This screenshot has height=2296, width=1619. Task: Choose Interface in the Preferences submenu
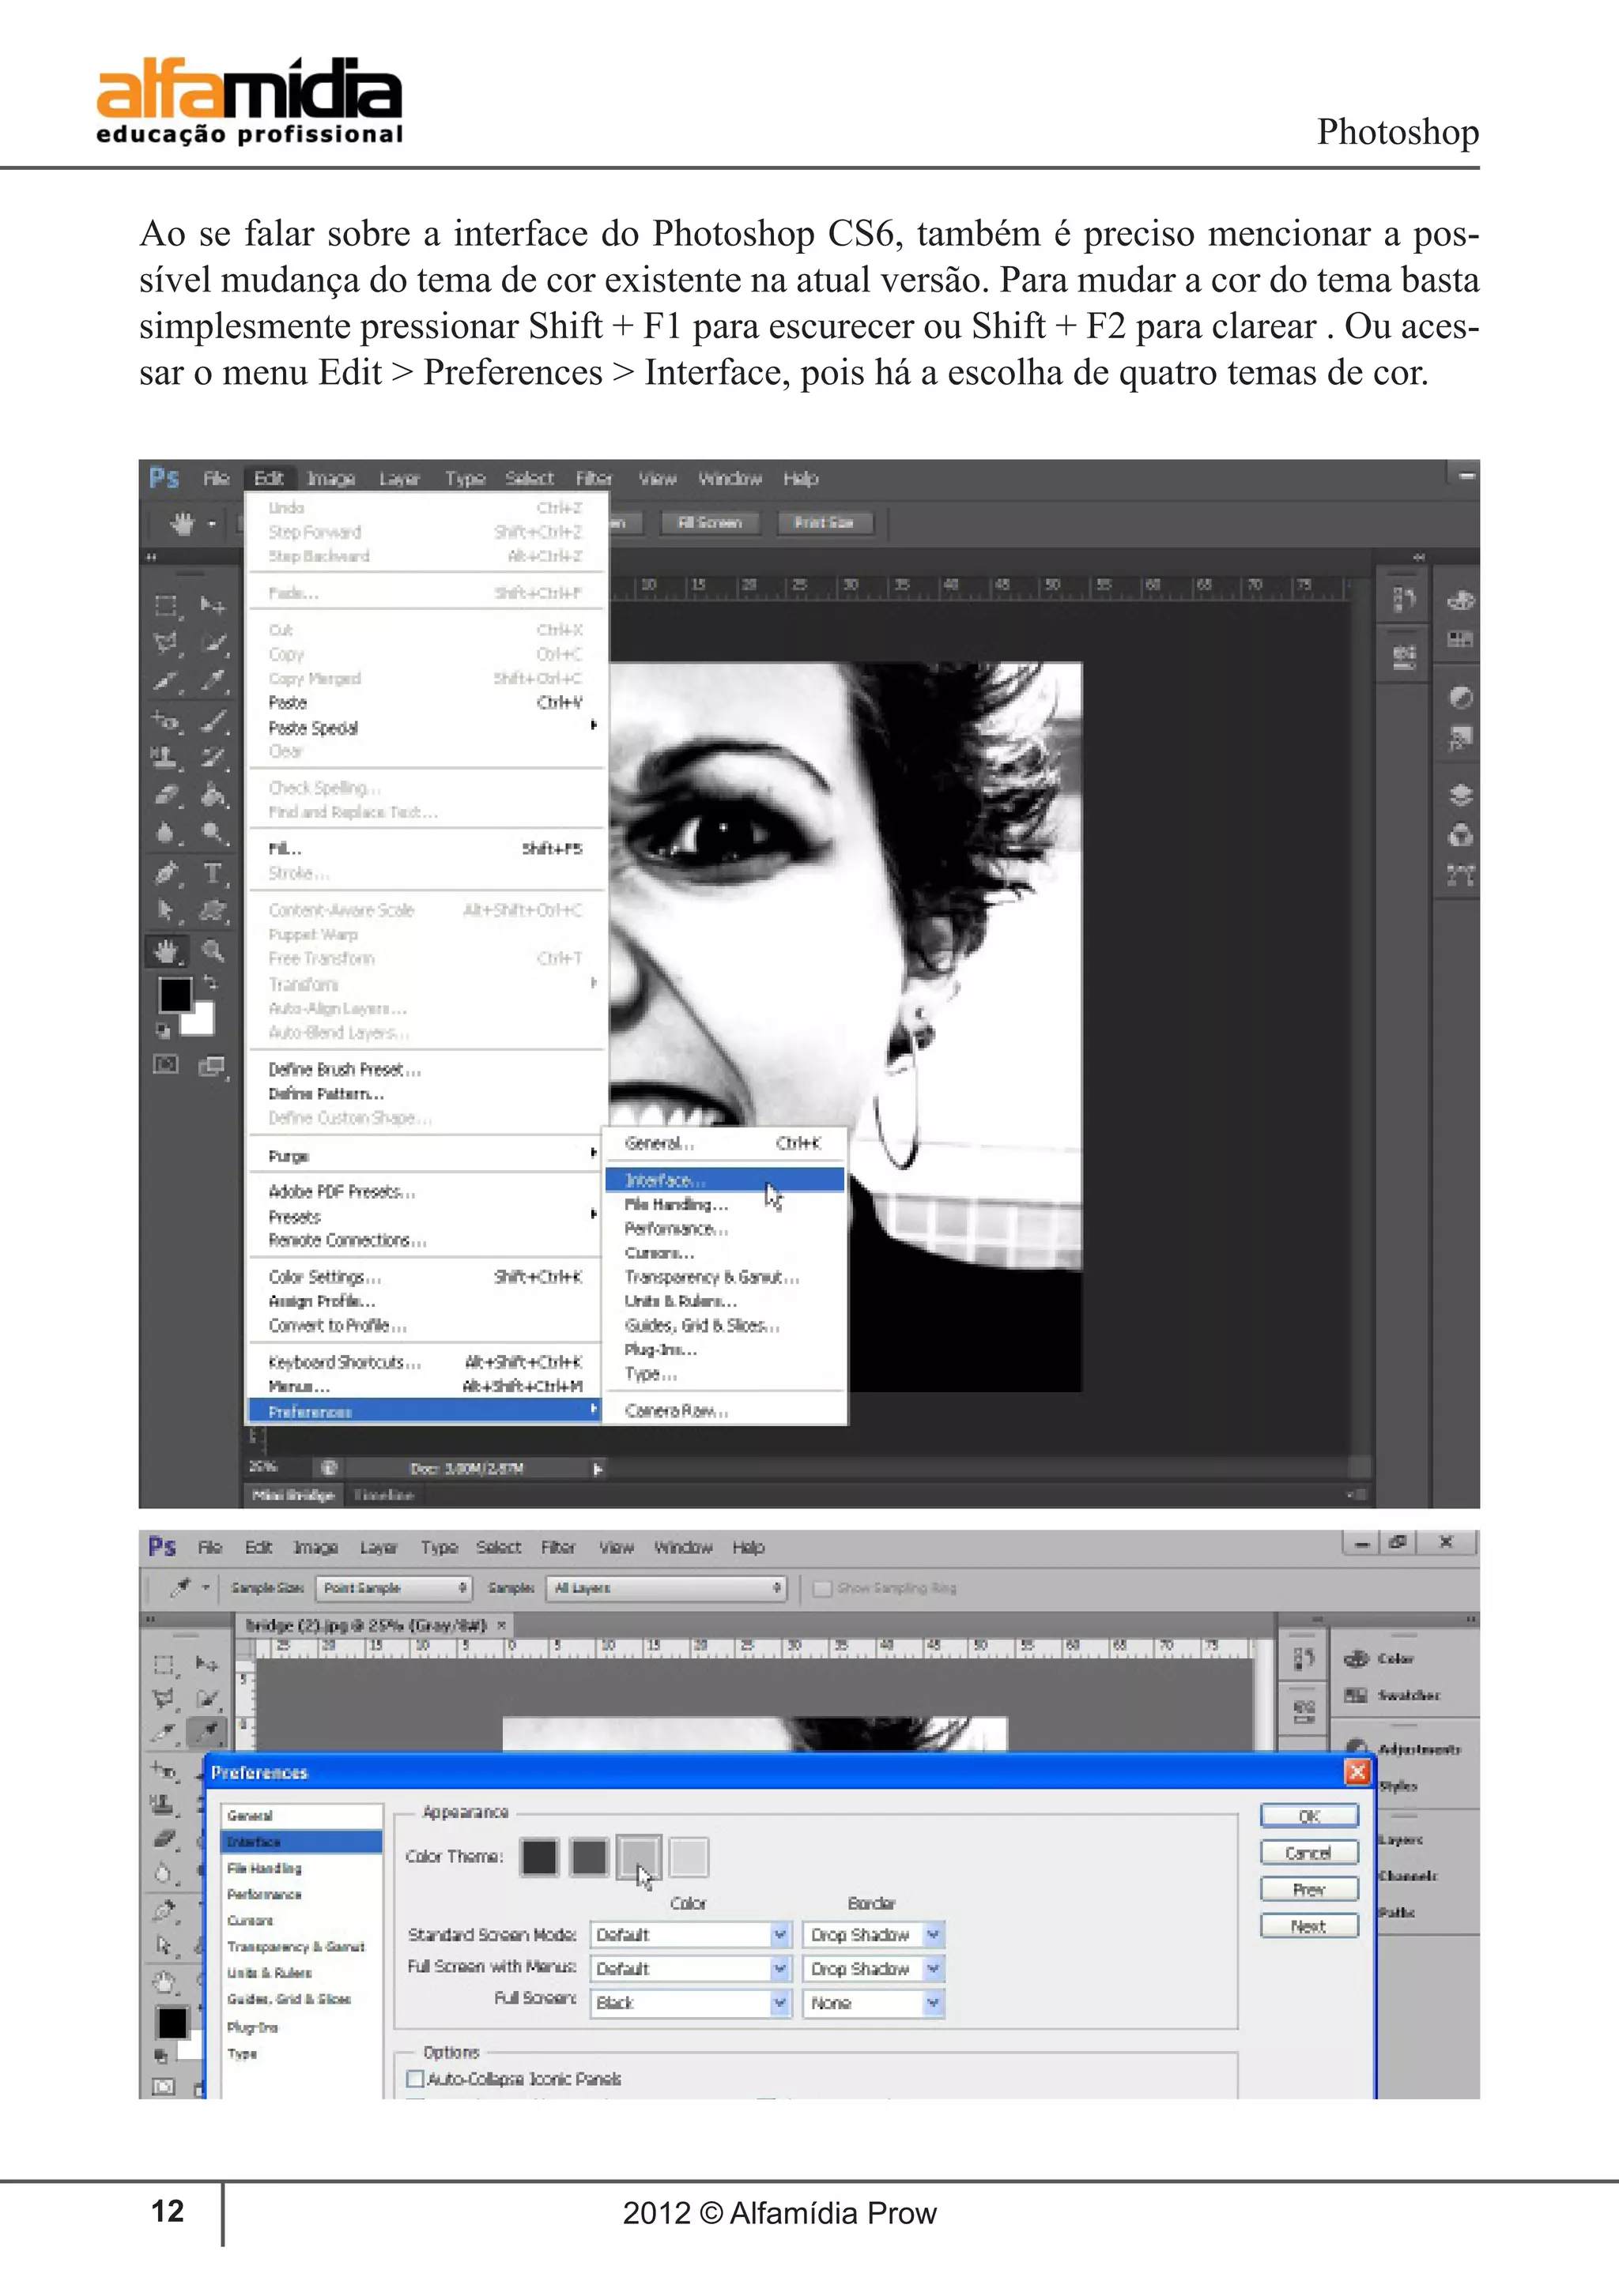coord(724,1180)
